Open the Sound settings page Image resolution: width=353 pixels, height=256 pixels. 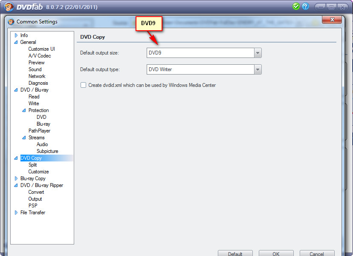[35, 69]
